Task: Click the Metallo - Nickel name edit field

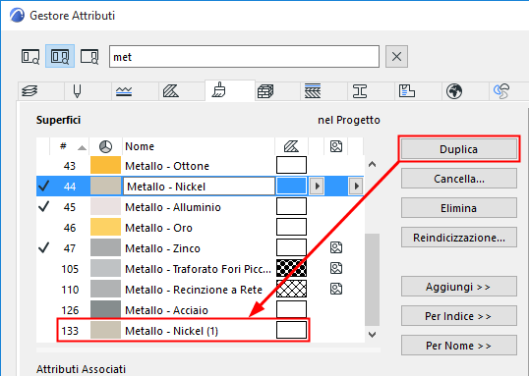Action: coord(199,187)
